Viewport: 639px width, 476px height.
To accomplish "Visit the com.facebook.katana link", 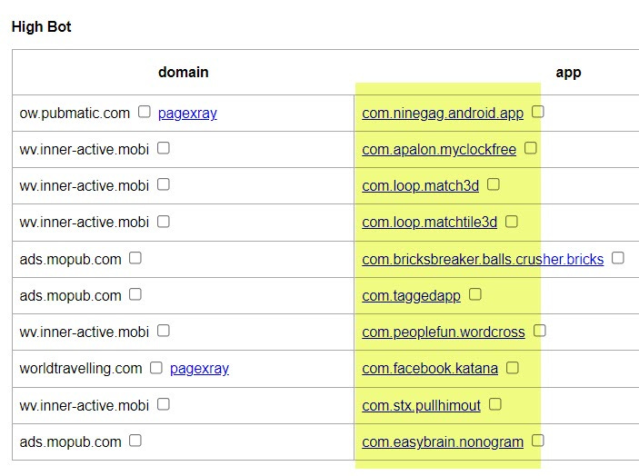I will coord(430,369).
